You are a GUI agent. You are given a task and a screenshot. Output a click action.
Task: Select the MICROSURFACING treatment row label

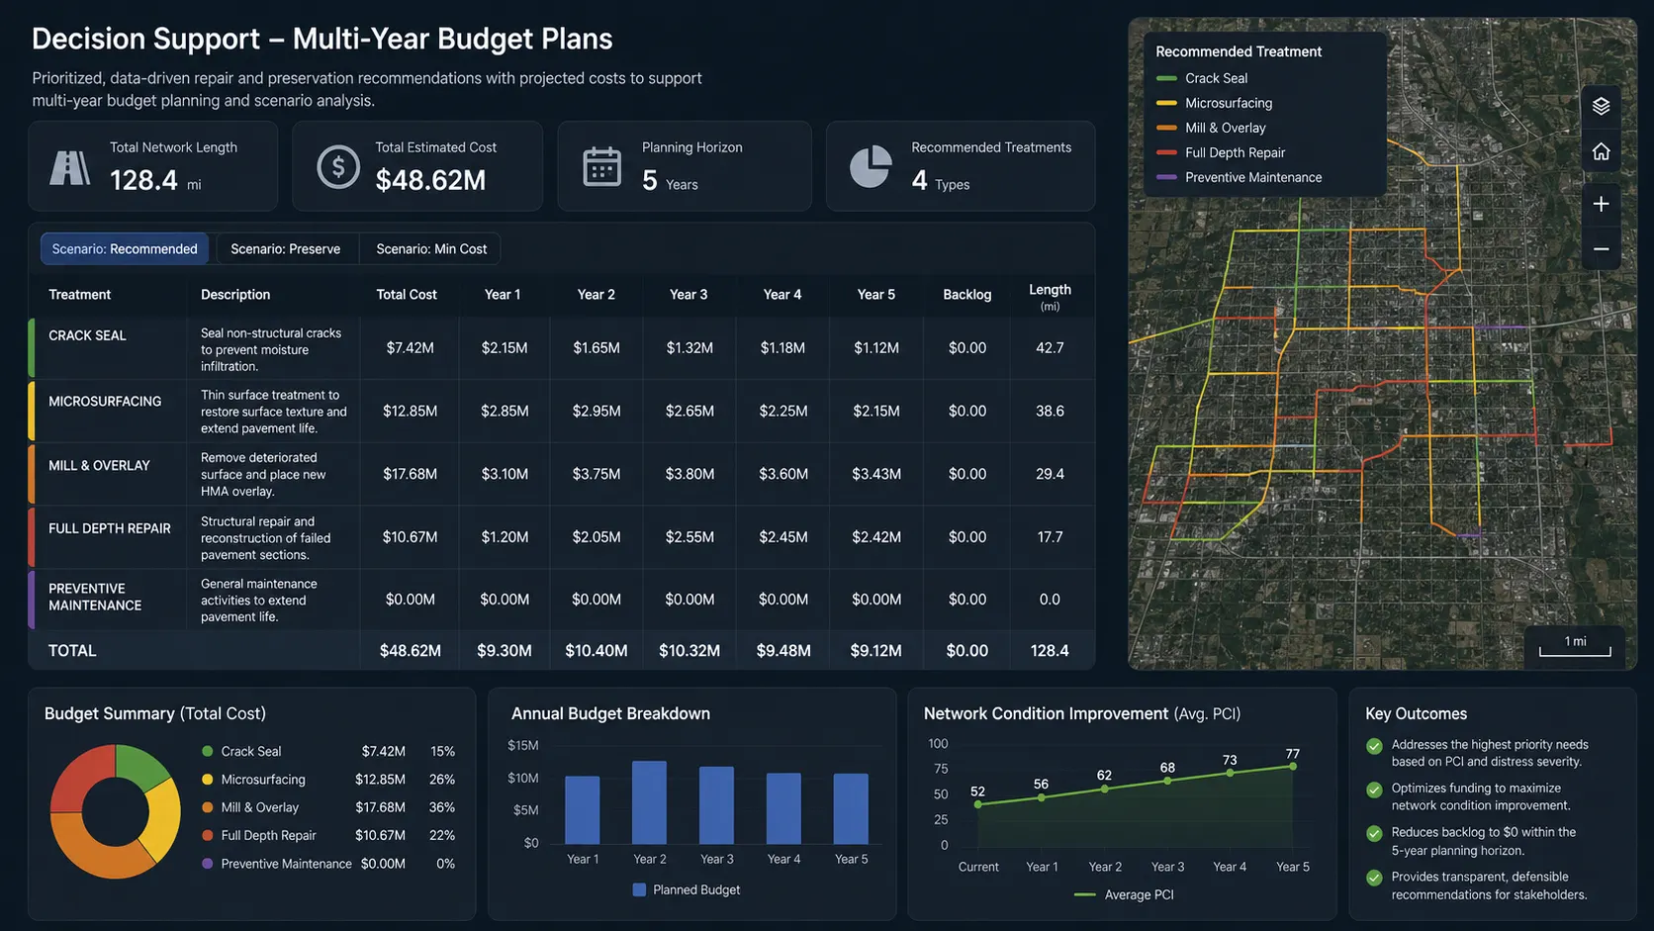pos(105,401)
